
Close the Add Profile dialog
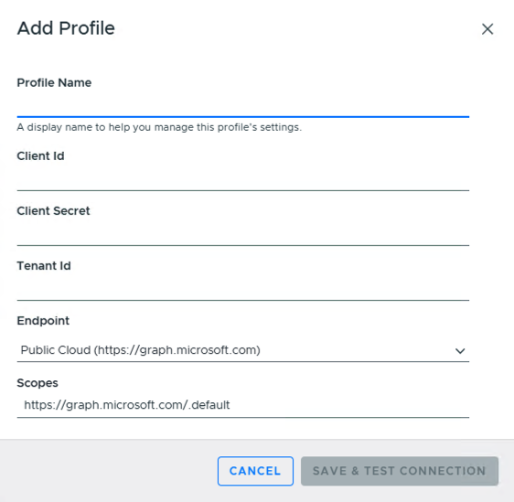point(487,29)
